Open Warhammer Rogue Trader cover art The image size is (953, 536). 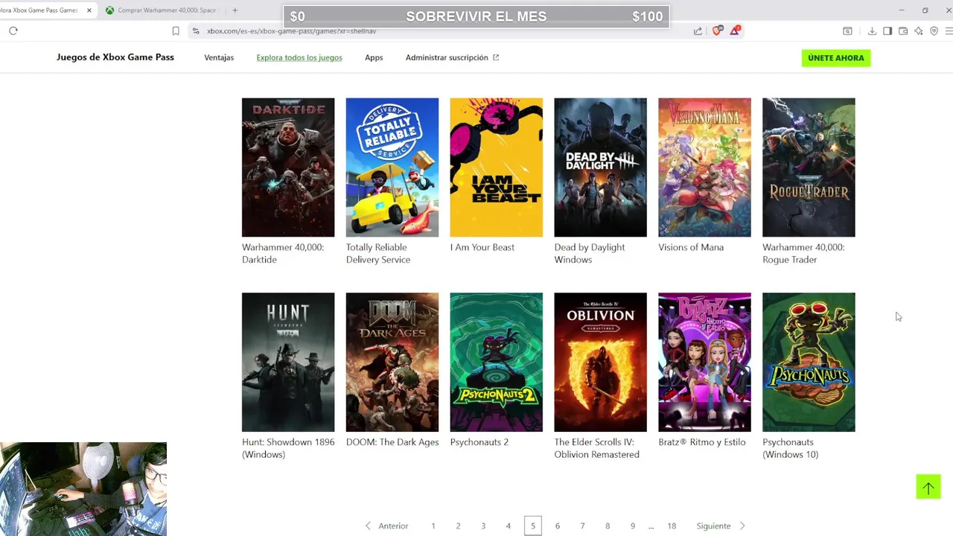point(809,167)
